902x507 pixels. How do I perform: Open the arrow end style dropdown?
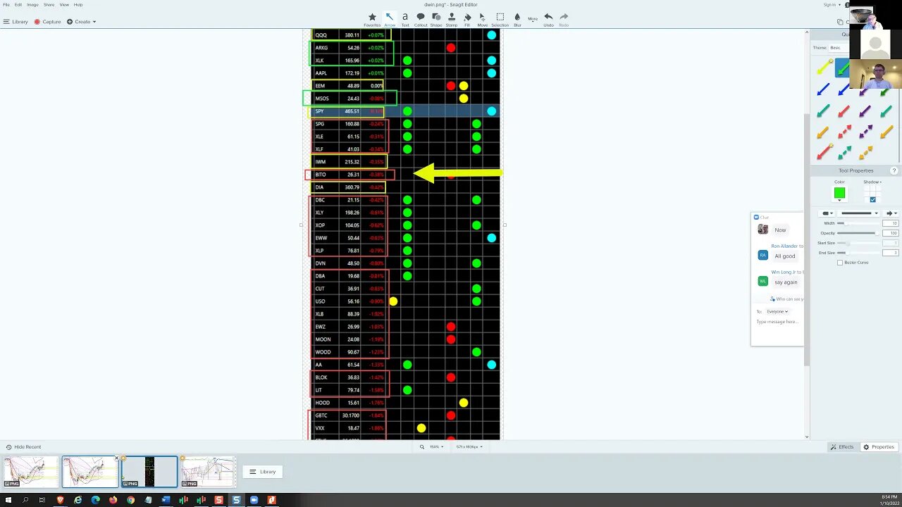(891, 213)
